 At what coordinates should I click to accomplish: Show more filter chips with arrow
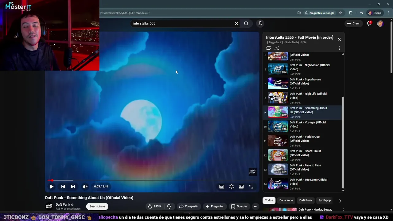(x=340, y=201)
